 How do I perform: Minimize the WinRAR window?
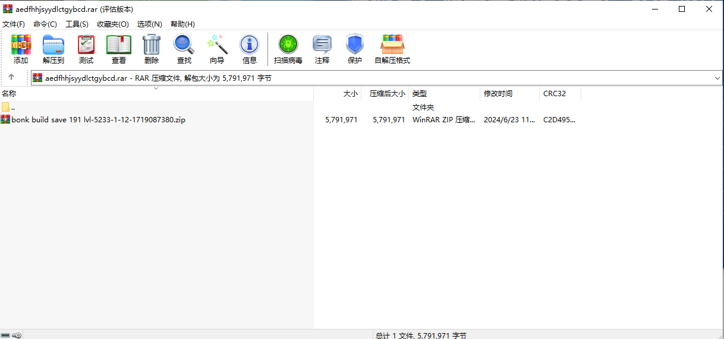[x=654, y=9]
